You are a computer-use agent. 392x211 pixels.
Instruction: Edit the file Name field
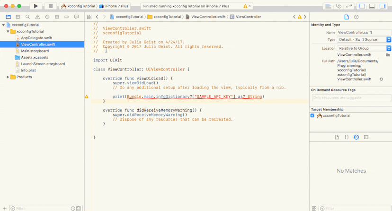(x=364, y=33)
